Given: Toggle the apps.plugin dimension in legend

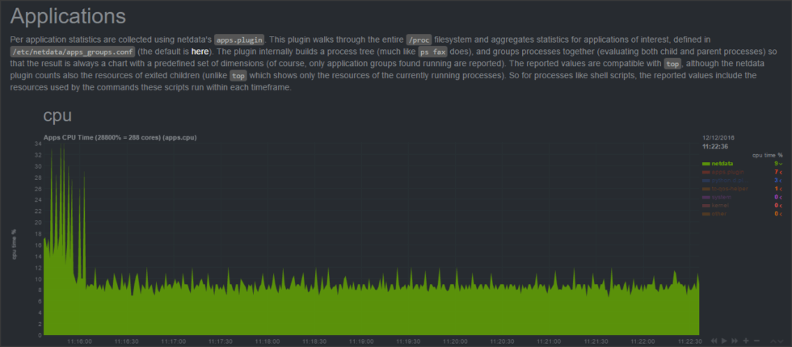Looking at the screenshot, I should pos(726,172).
